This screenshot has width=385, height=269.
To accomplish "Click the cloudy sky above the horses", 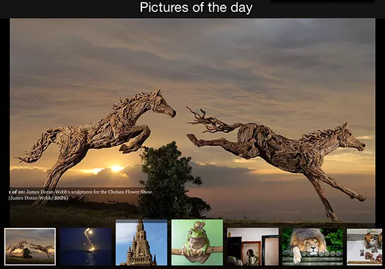I will click(193, 54).
